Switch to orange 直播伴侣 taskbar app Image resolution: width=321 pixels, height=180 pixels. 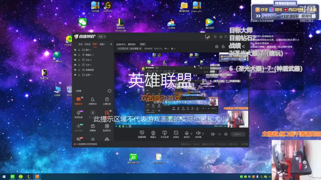tap(37, 177)
